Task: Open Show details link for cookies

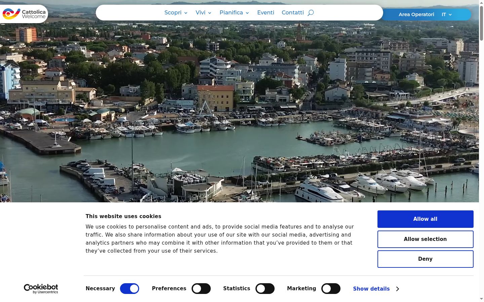Action: coord(371,289)
